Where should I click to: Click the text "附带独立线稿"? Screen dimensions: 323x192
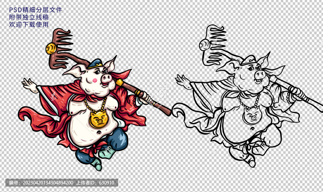(x=29, y=17)
